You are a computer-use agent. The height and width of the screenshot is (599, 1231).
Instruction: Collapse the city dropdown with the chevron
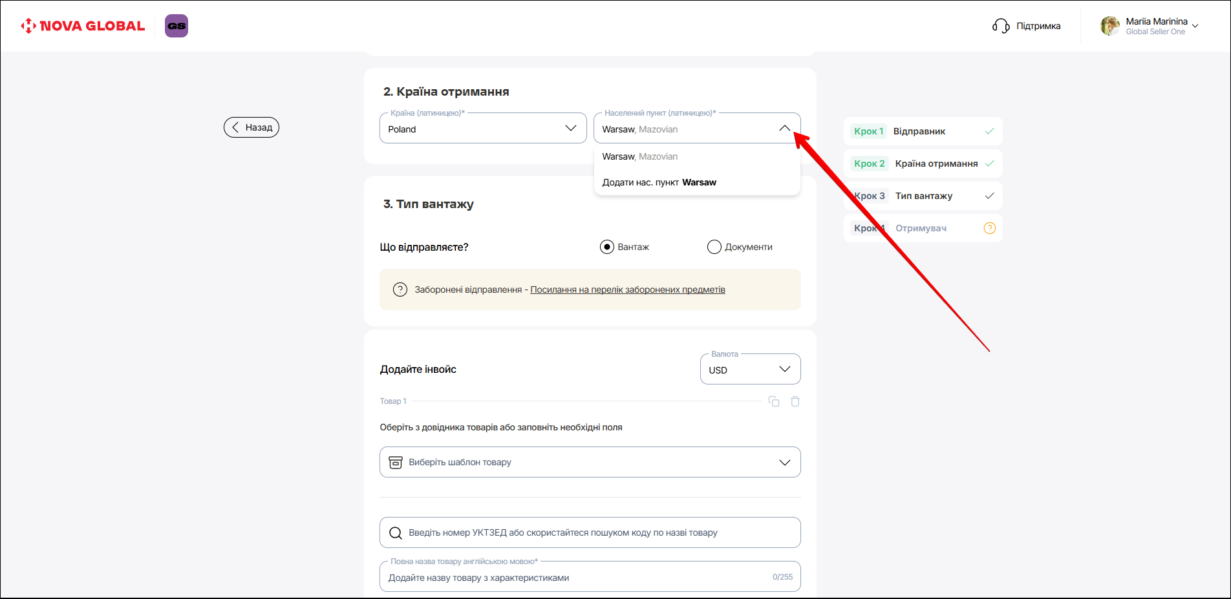pyautogui.click(x=784, y=129)
